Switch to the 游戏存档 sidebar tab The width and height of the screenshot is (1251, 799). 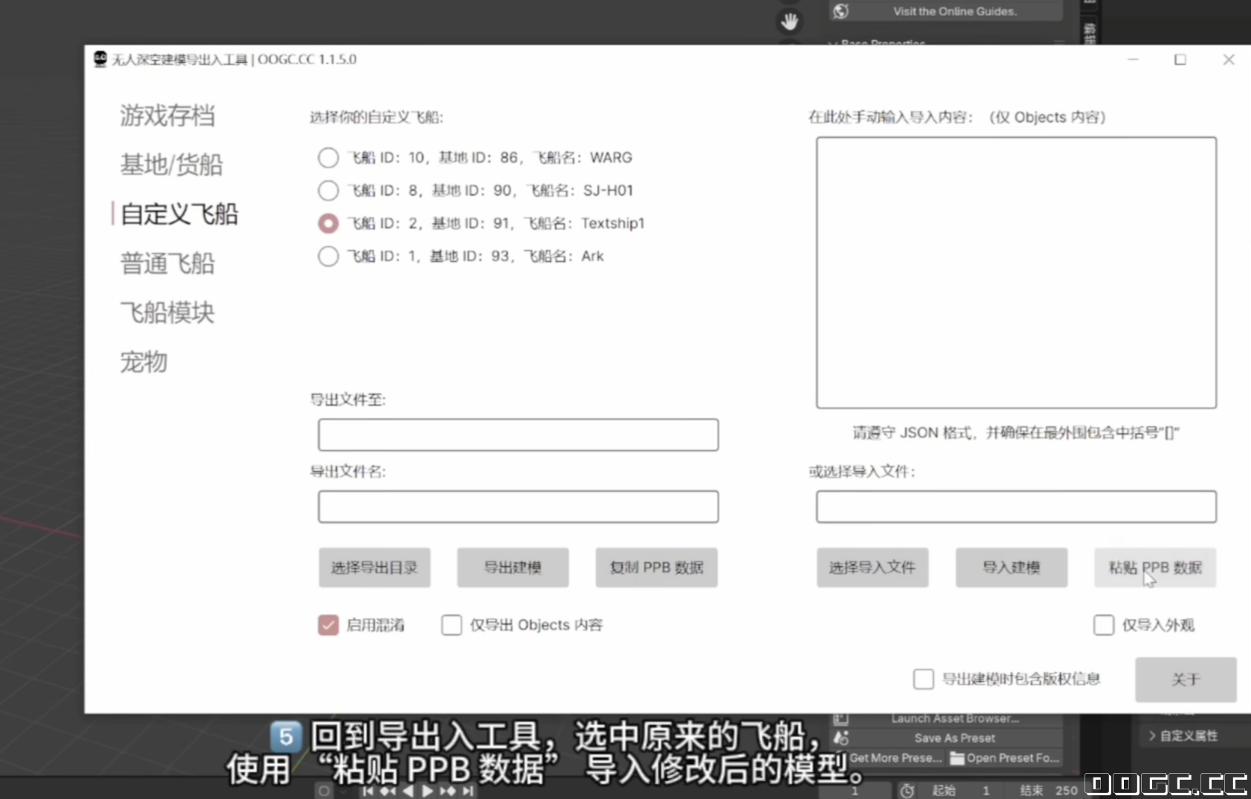point(167,116)
